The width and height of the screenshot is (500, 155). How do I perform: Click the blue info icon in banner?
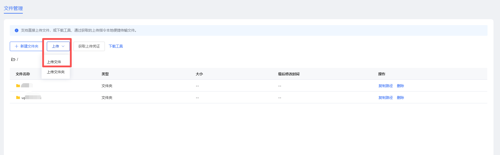pos(17,30)
